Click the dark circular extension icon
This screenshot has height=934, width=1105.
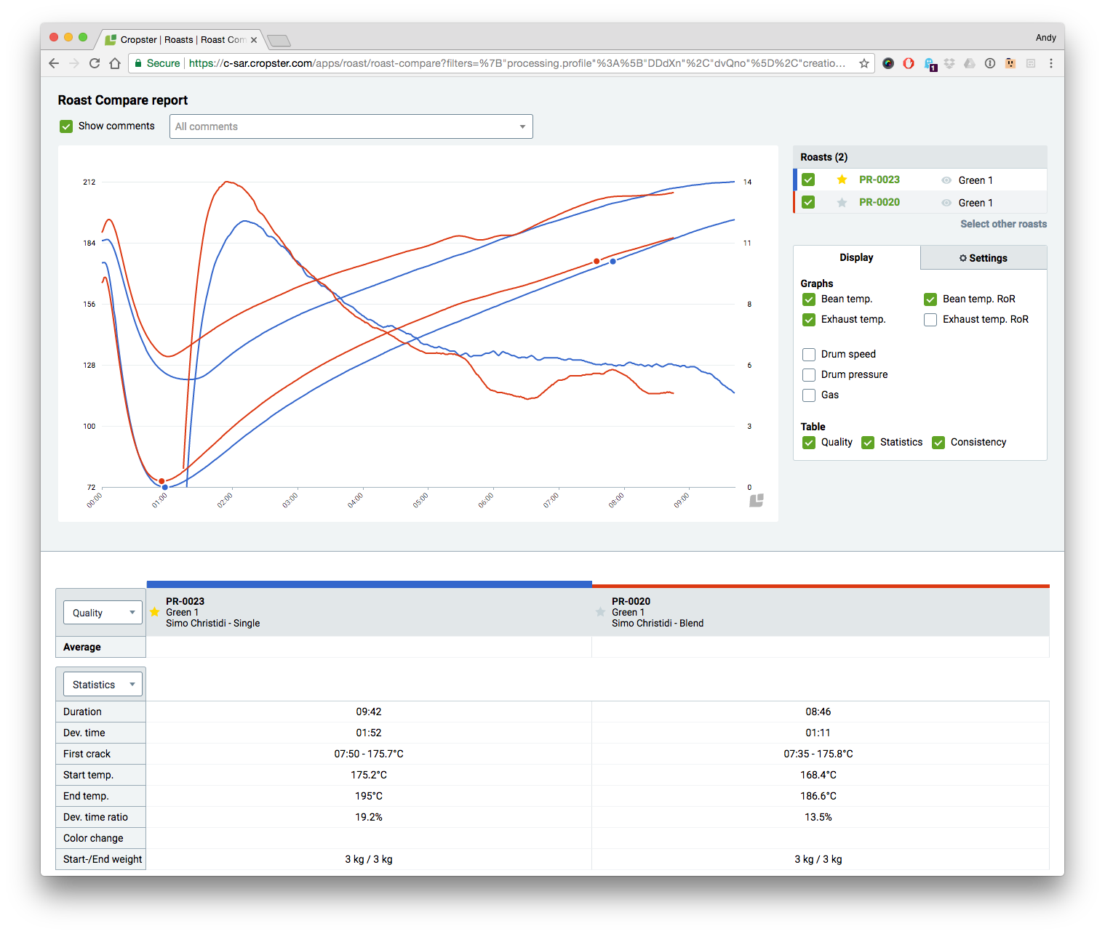pos(888,63)
